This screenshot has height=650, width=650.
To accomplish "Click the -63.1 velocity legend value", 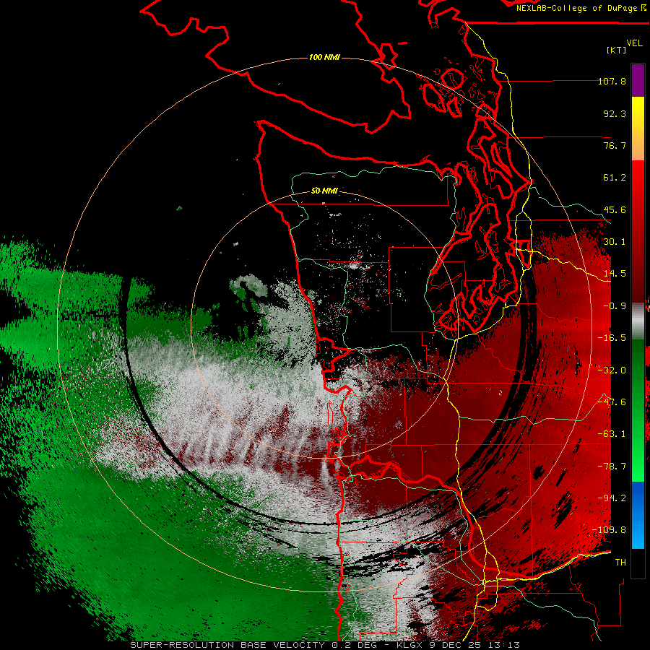I will 612,434.
